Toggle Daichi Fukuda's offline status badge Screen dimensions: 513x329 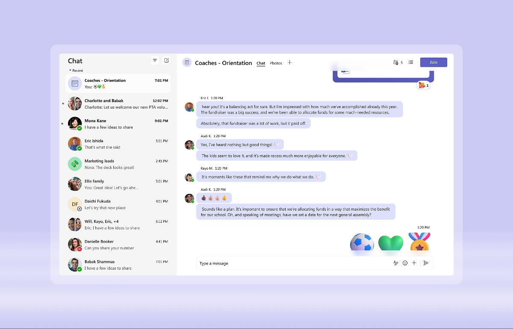click(x=79, y=208)
